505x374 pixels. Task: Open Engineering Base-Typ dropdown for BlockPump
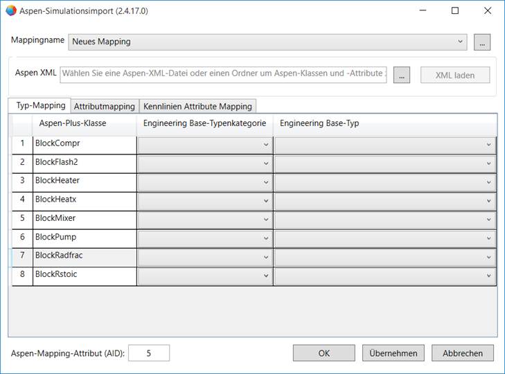pyautogui.click(x=385, y=238)
